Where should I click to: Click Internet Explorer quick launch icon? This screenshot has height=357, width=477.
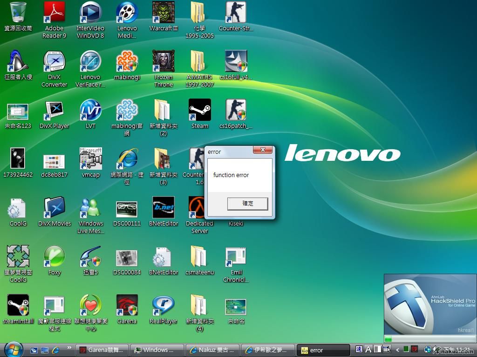point(55,350)
